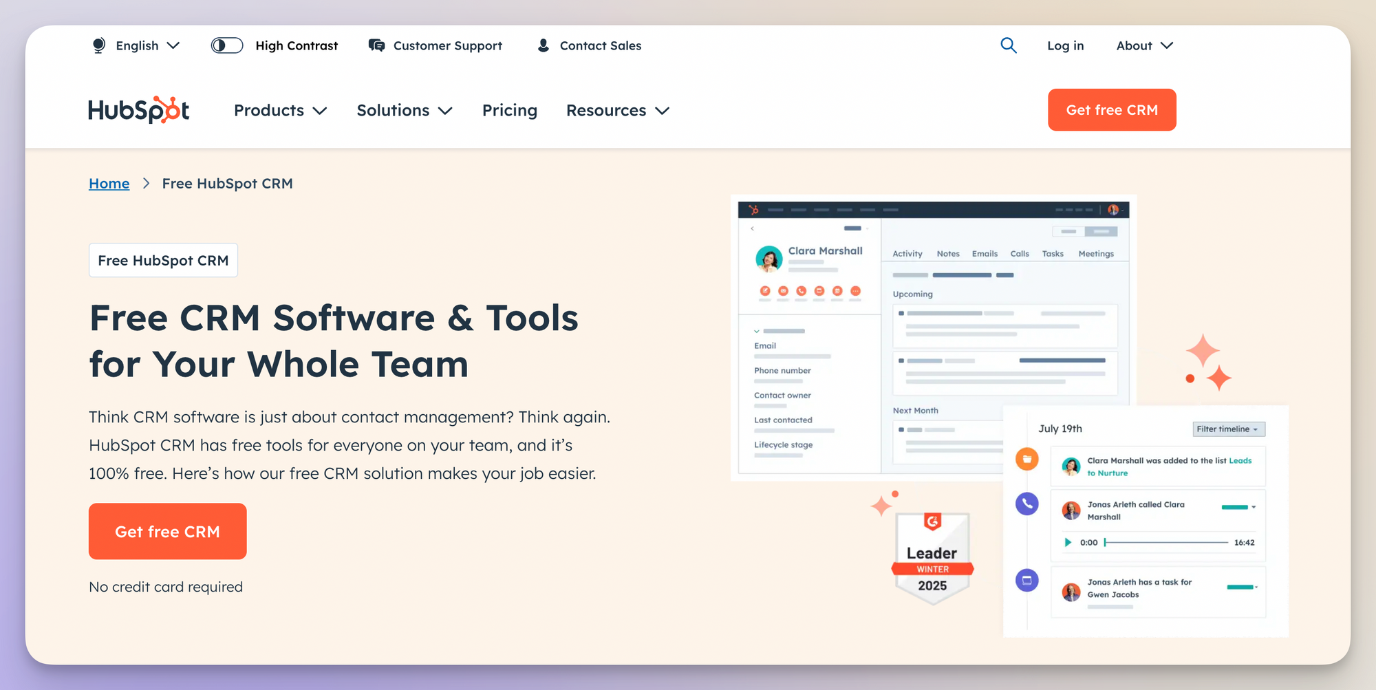This screenshot has height=690, width=1376.
Task: Play the Jonas Arleth call recording
Action: point(1068,543)
